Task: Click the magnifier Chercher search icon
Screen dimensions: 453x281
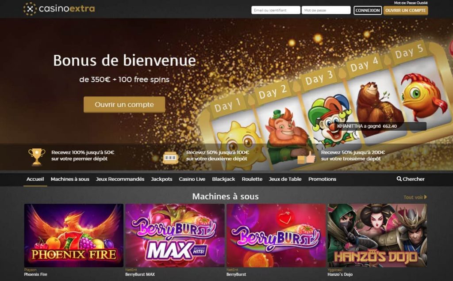Action: [x=399, y=179]
